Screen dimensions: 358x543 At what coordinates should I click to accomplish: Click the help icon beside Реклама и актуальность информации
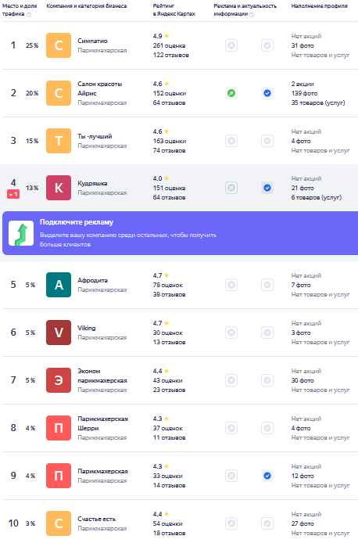(x=252, y=15)
